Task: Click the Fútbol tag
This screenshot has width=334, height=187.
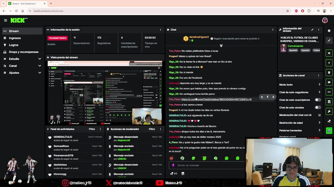Action: tap(317, 50)
